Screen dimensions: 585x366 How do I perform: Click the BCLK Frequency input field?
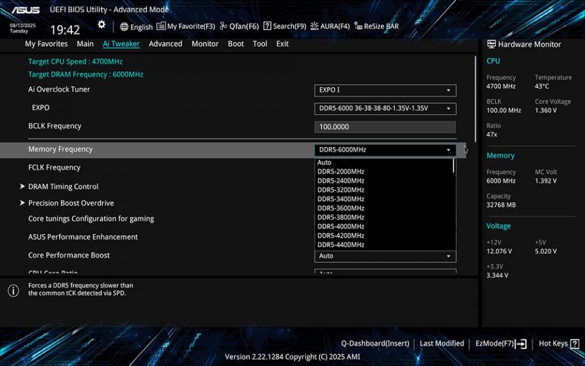tap(385, 126)
